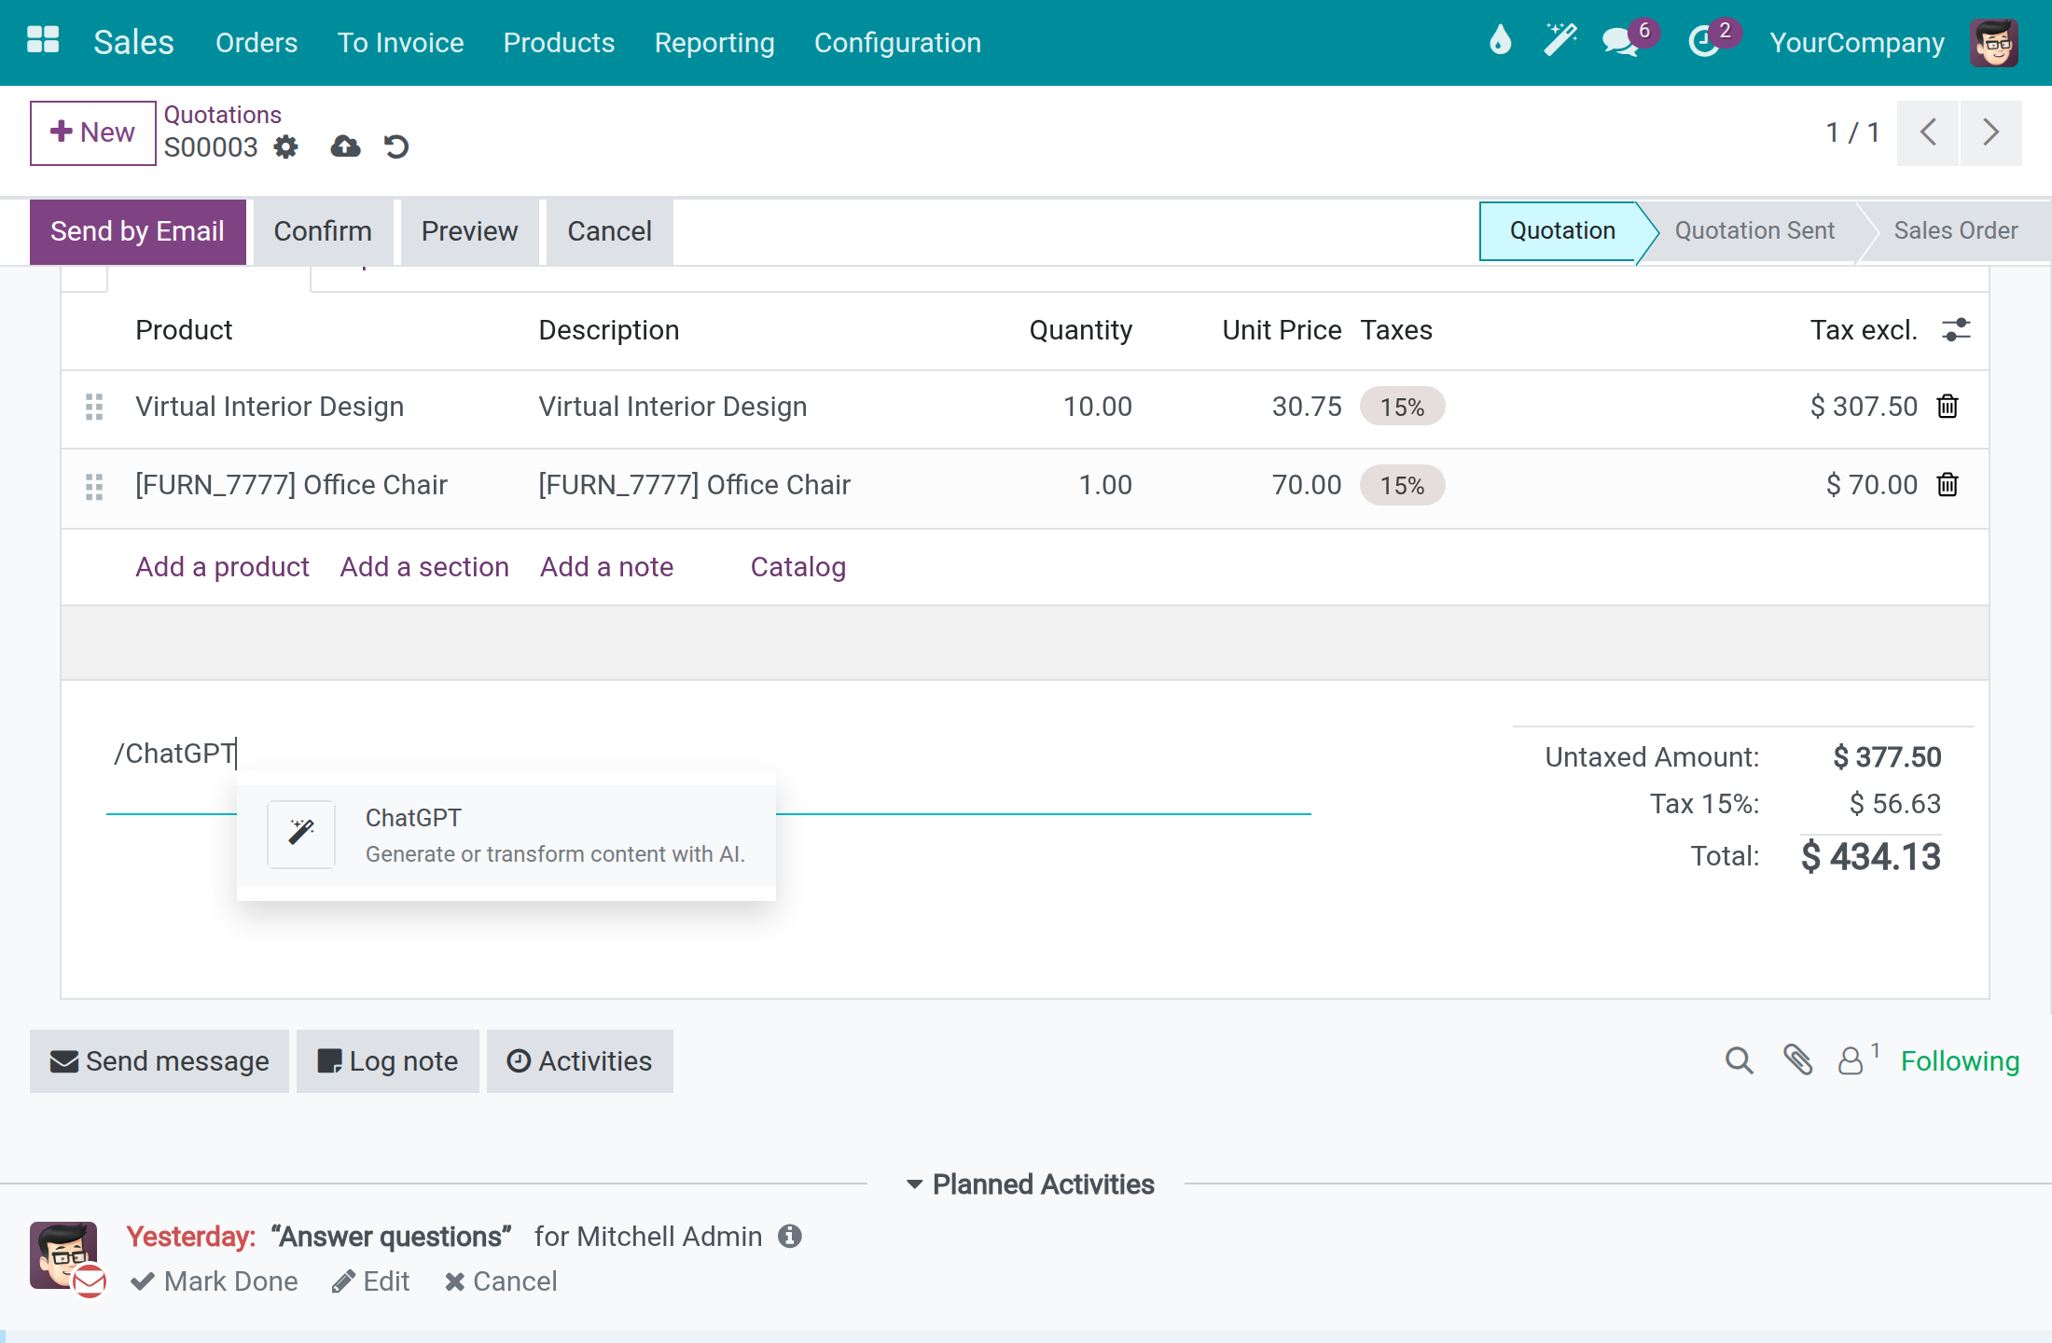Grab the Virtual Interior Design row handle

(94, 407)
